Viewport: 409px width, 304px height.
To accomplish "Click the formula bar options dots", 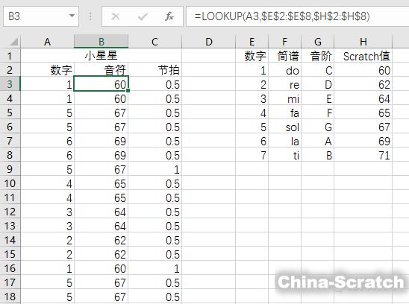I will (90, 16).
